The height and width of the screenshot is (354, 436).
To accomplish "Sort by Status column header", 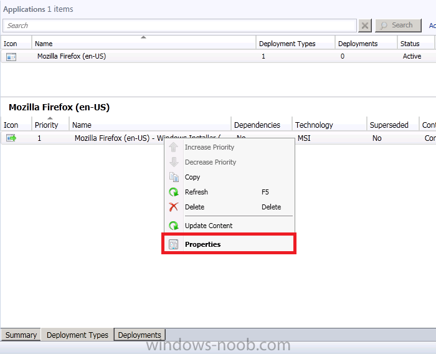I will 415,44.
